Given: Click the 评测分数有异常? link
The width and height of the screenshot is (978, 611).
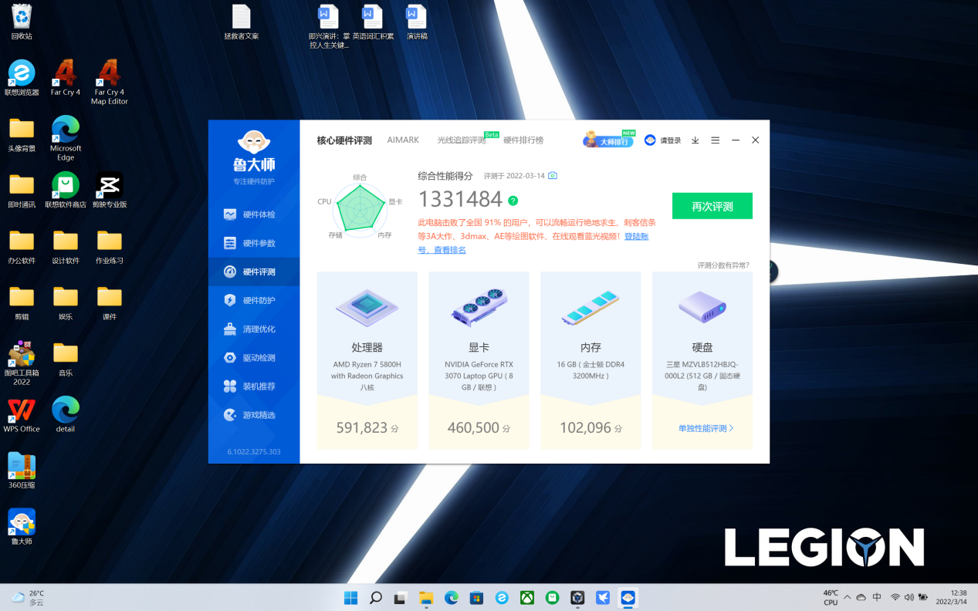Looking at the screenshot, I should [x=723, y=265].
